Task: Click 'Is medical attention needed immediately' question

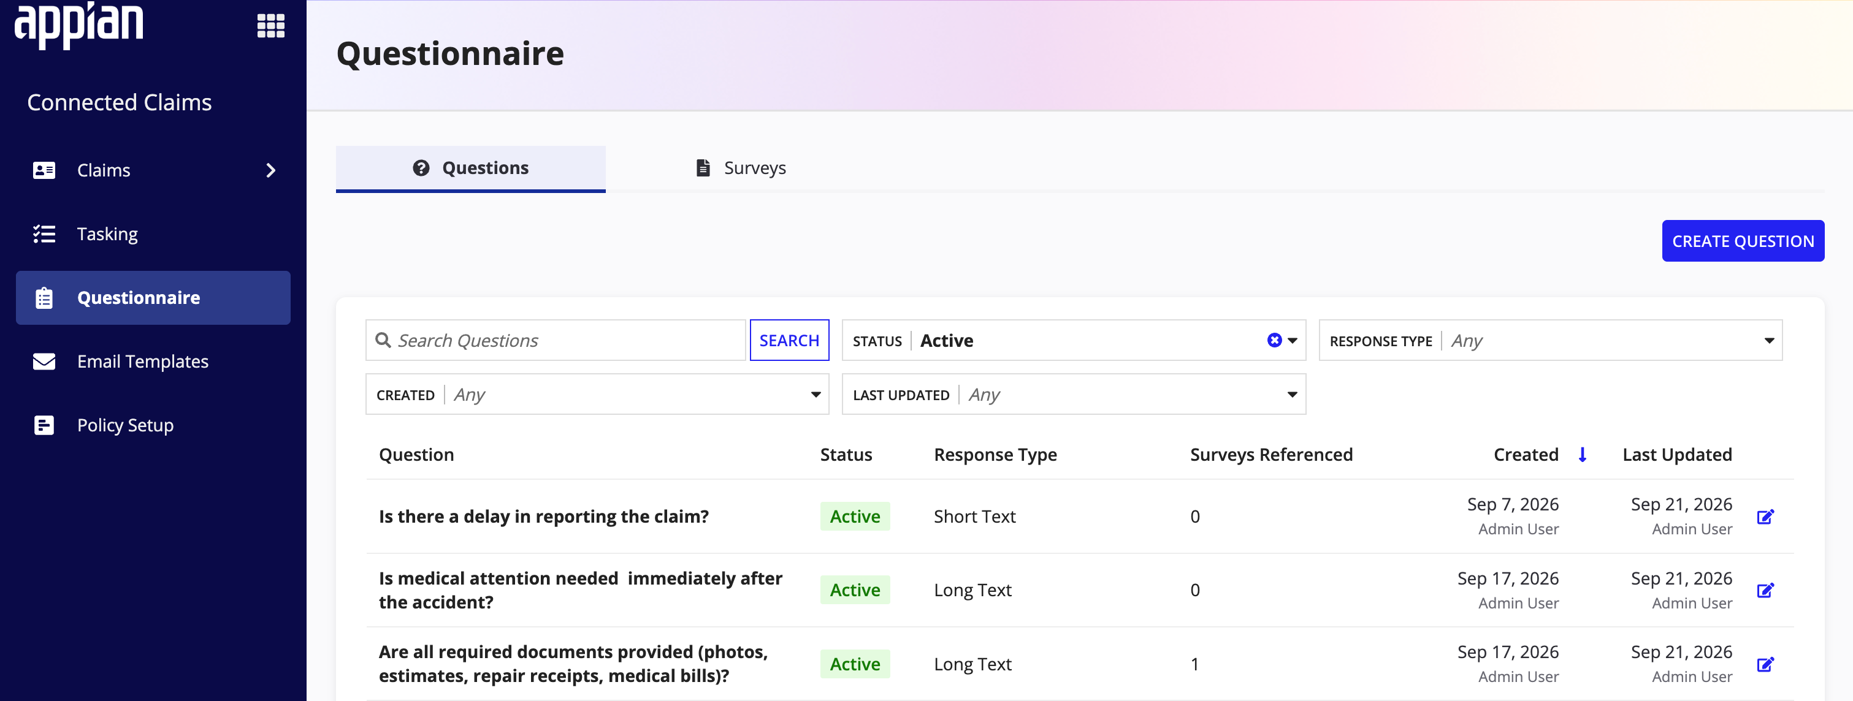Action: click(581, 590)
